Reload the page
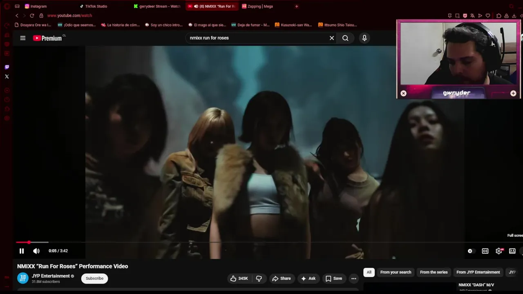Image resolution: width=523 pixels, height=294 pixels. tap(32, 16)
